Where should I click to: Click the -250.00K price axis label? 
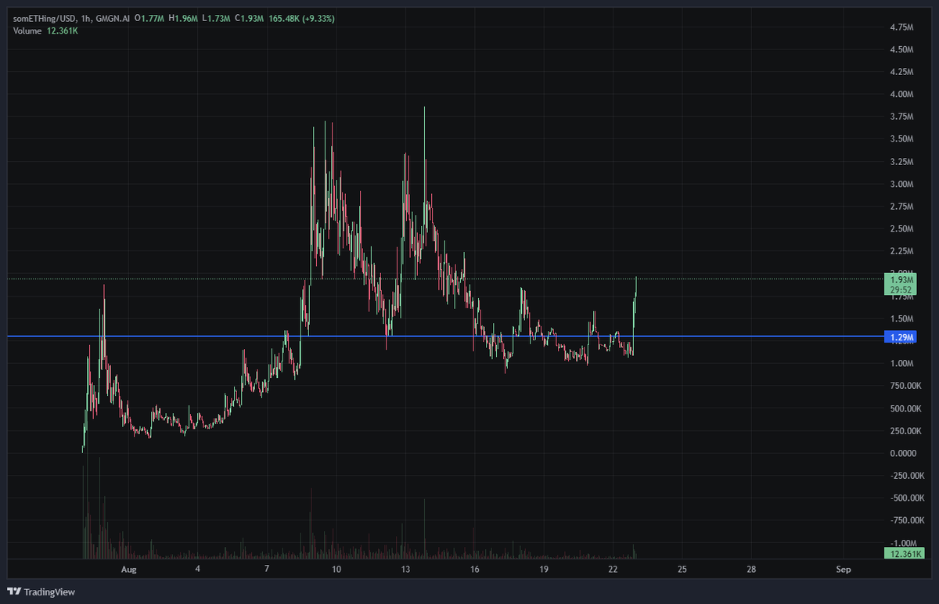(908, 476)
